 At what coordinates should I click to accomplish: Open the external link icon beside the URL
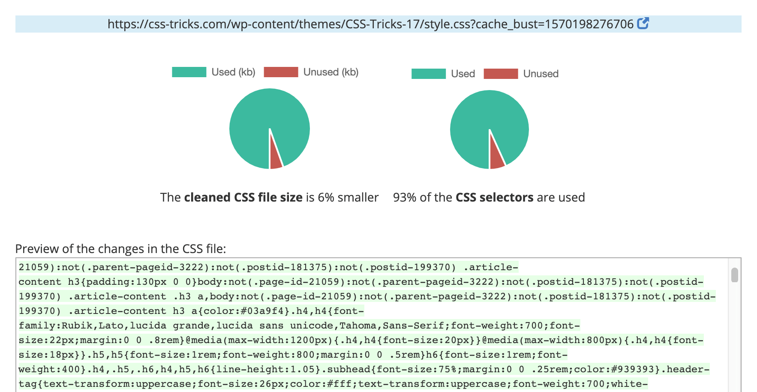click(643, 23)
